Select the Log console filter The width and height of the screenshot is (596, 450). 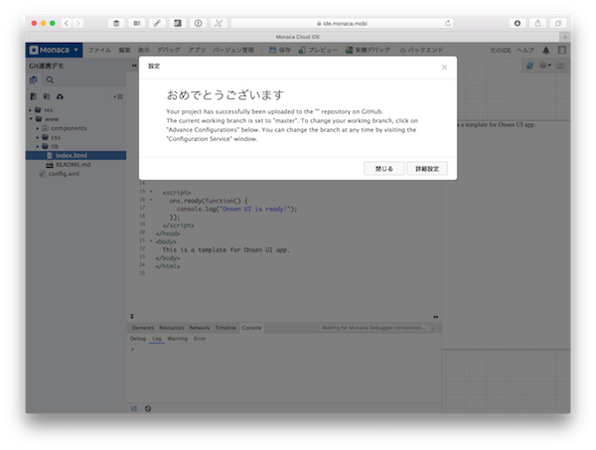coord(157,339)
